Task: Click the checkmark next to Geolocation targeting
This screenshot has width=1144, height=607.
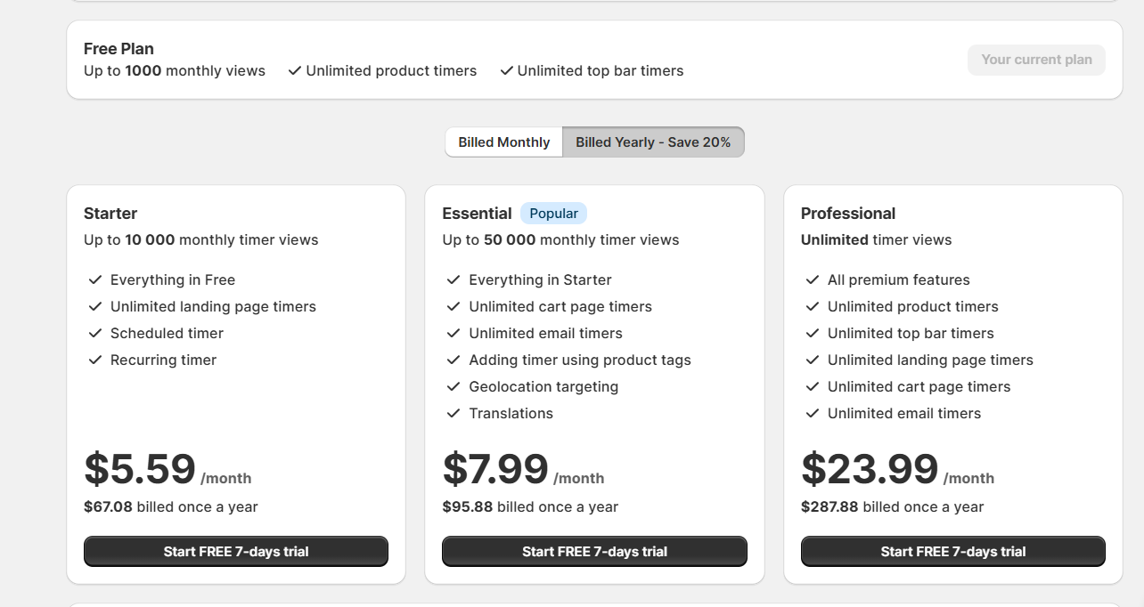Action: 454,387
